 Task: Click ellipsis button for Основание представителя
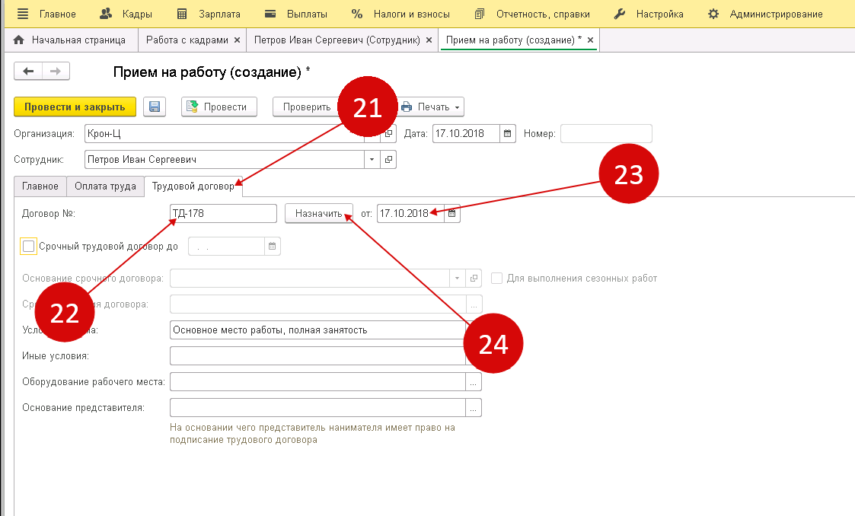click(474, 408)
